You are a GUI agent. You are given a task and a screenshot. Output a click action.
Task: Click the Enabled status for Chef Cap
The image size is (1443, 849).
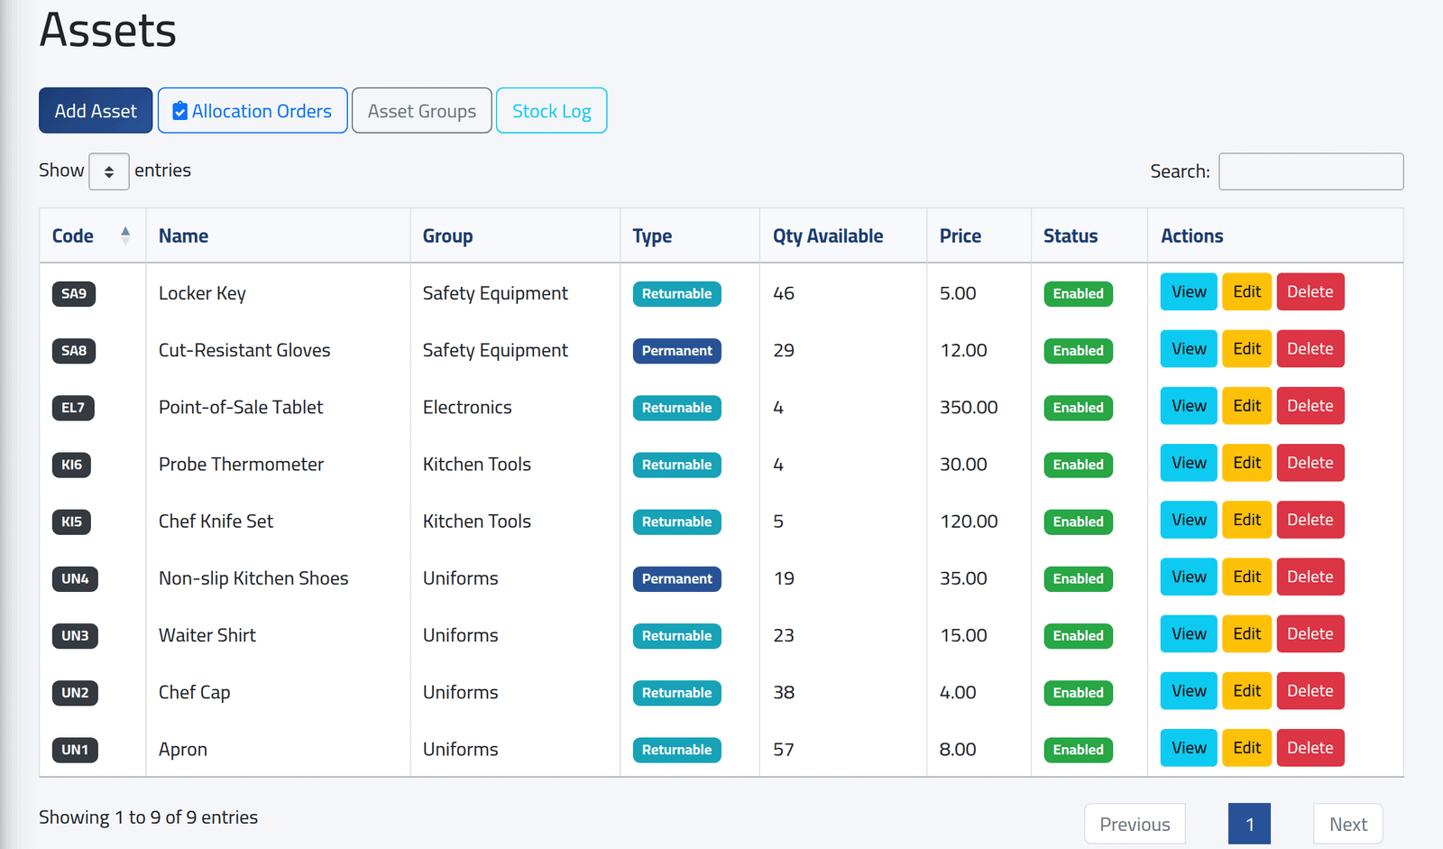coord(1079,693)
